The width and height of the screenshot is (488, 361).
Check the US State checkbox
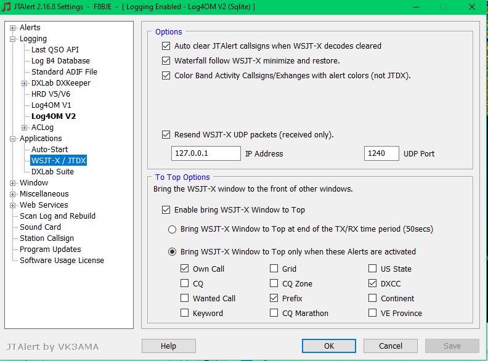click(373, 268)
